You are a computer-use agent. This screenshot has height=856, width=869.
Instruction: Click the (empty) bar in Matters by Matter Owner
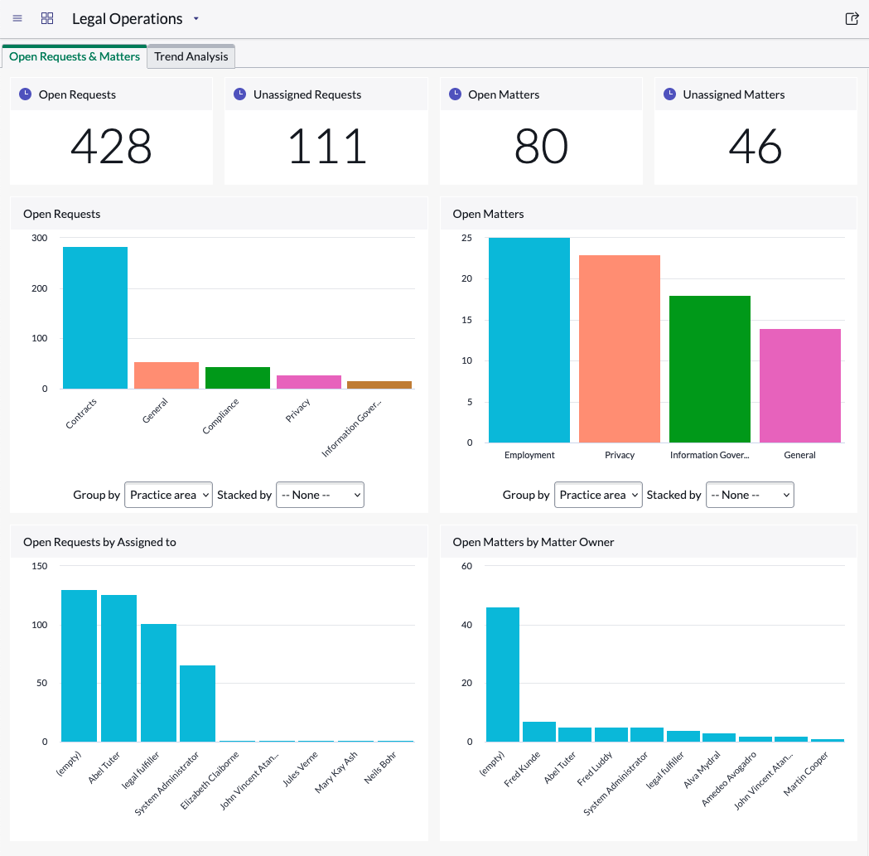[x=503, y=675]
